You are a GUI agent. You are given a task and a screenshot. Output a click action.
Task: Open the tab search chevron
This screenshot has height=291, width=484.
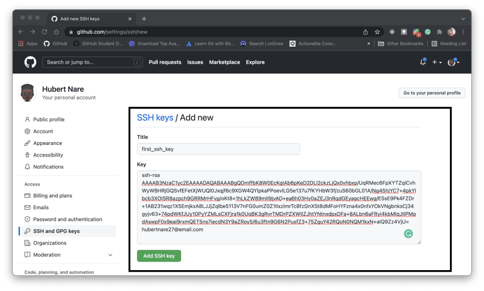tap(463, 19)
